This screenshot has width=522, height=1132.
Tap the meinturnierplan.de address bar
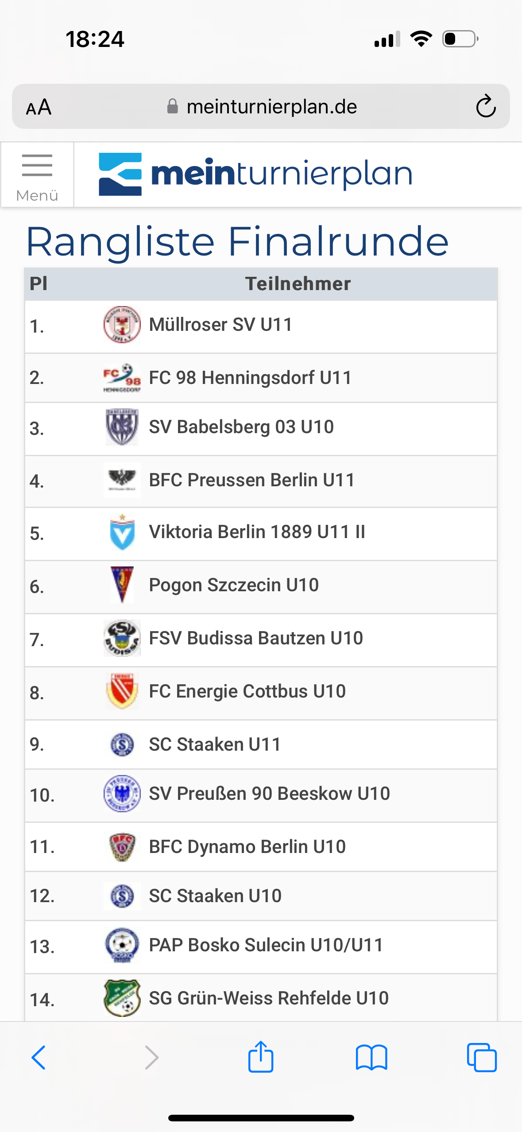(261, 107)
